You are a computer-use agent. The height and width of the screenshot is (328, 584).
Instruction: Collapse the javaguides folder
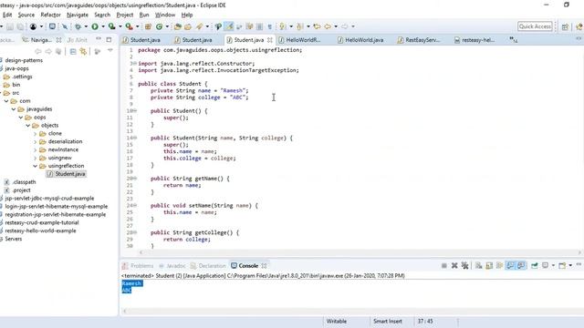pos(14,109)
